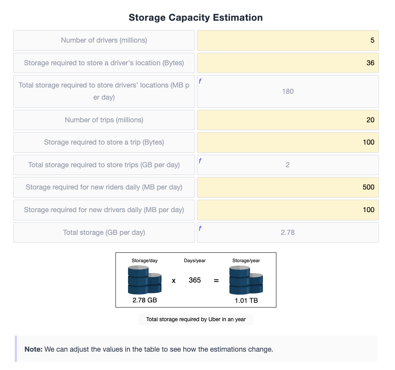395x370 pixels.
Task: Click the Number of trips value field
Action: 288,120
